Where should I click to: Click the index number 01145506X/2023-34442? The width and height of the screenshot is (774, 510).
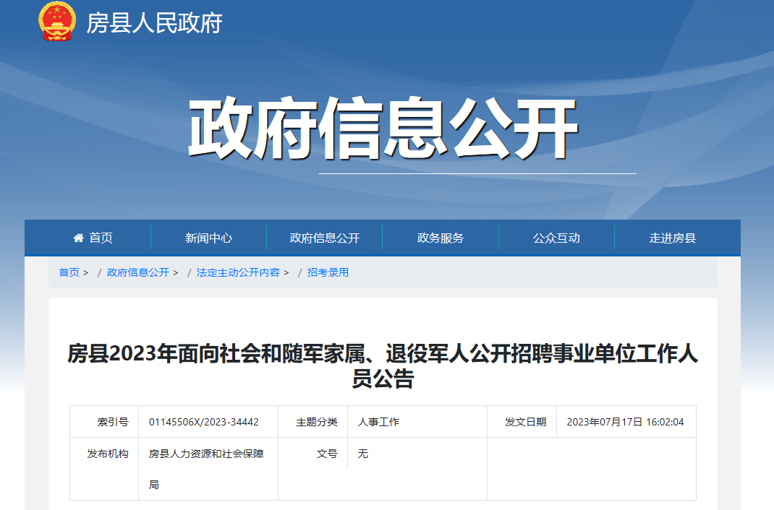pyautogui.click(x=203, y=422)
